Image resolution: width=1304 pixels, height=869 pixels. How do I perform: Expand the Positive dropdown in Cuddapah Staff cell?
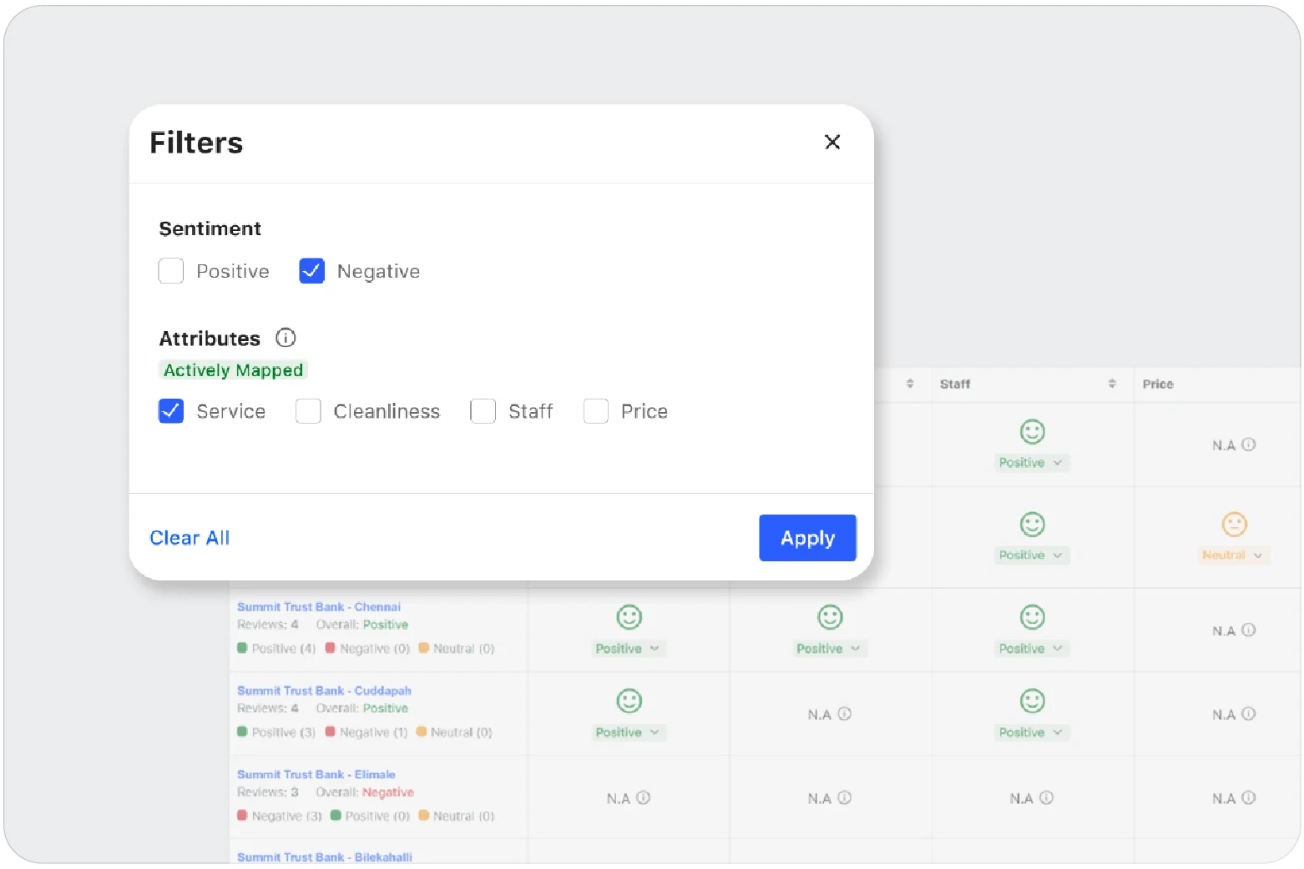click(x=1031, y=732)
